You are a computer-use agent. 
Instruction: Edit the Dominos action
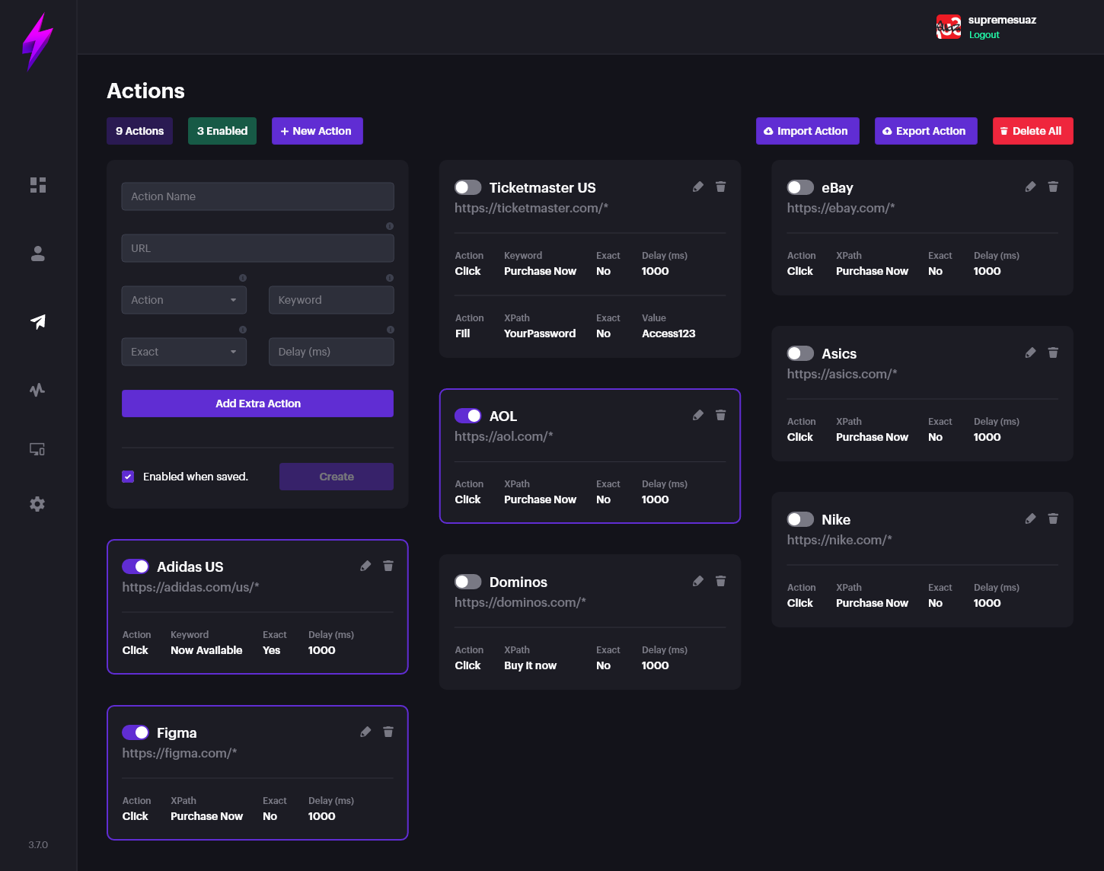[698, 581]
